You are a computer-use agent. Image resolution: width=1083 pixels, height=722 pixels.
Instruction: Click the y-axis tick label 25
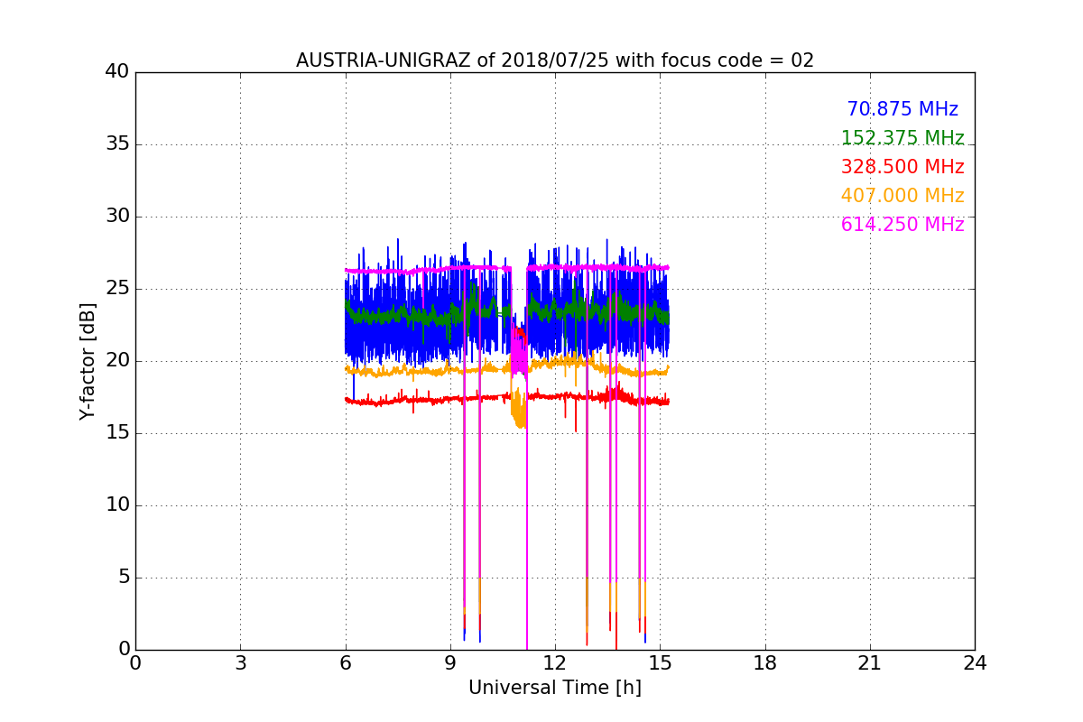[117, 289]
